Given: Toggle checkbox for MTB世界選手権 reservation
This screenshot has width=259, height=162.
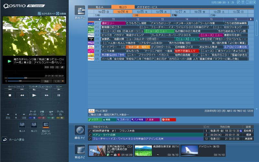Looking at the screenshot, I should click(x=90, y=131).
